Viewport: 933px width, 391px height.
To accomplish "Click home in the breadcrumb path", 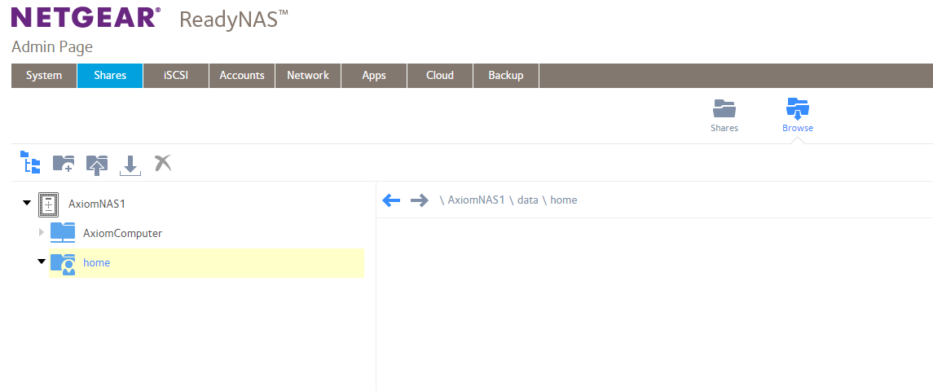I will pos(564,200).
